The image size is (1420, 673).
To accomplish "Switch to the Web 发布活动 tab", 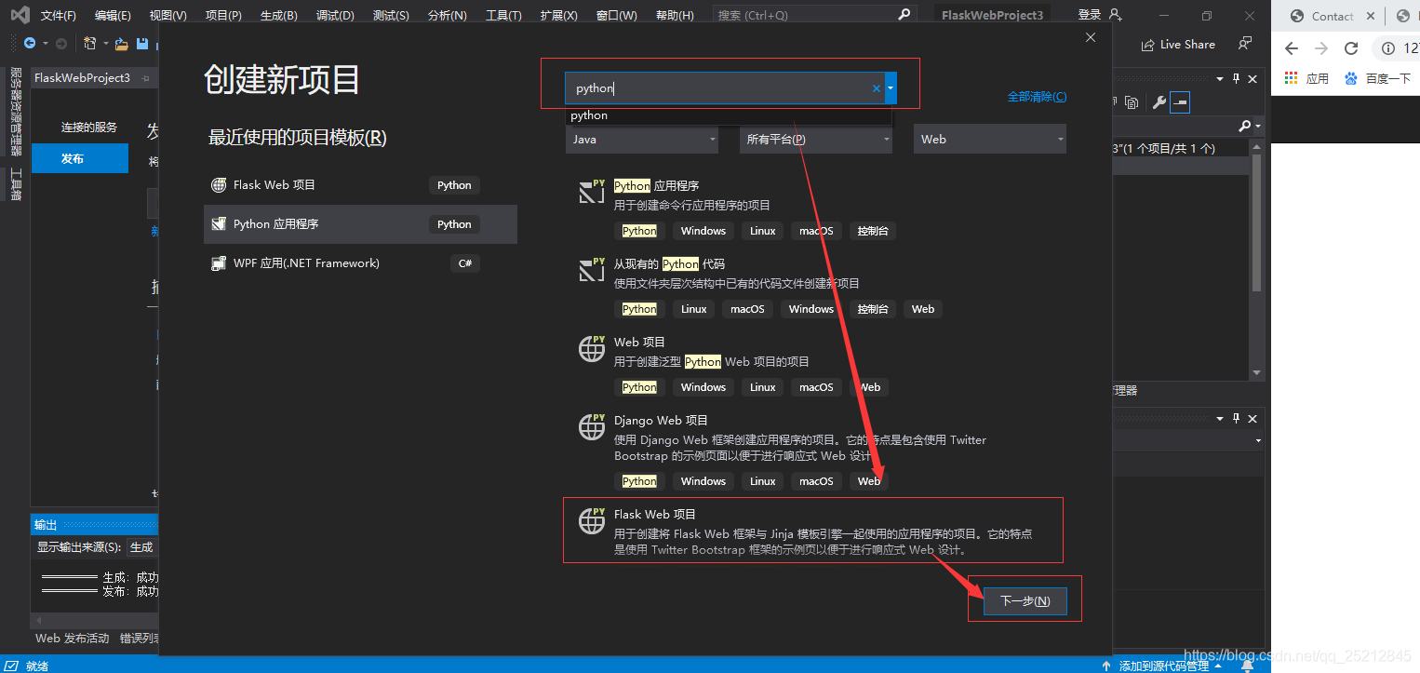I will click(x=72, y=639).
